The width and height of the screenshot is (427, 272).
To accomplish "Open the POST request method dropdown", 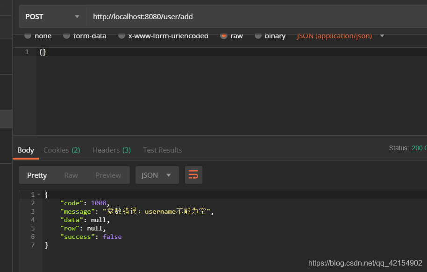I will [x=51, y=16].
